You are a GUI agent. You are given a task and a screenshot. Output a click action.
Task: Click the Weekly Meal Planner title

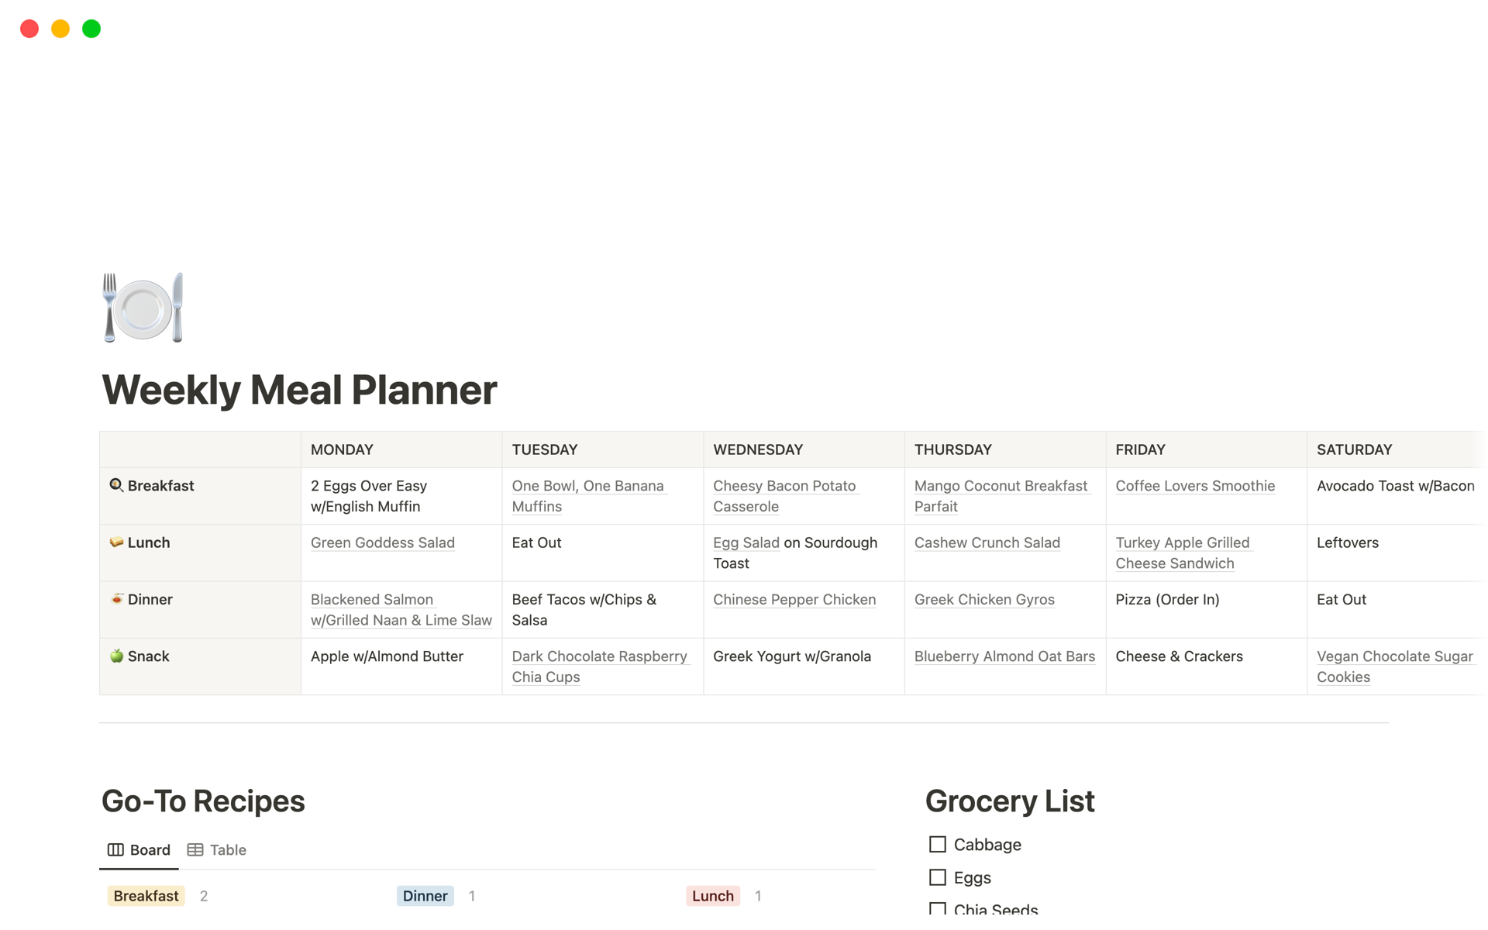299,390
